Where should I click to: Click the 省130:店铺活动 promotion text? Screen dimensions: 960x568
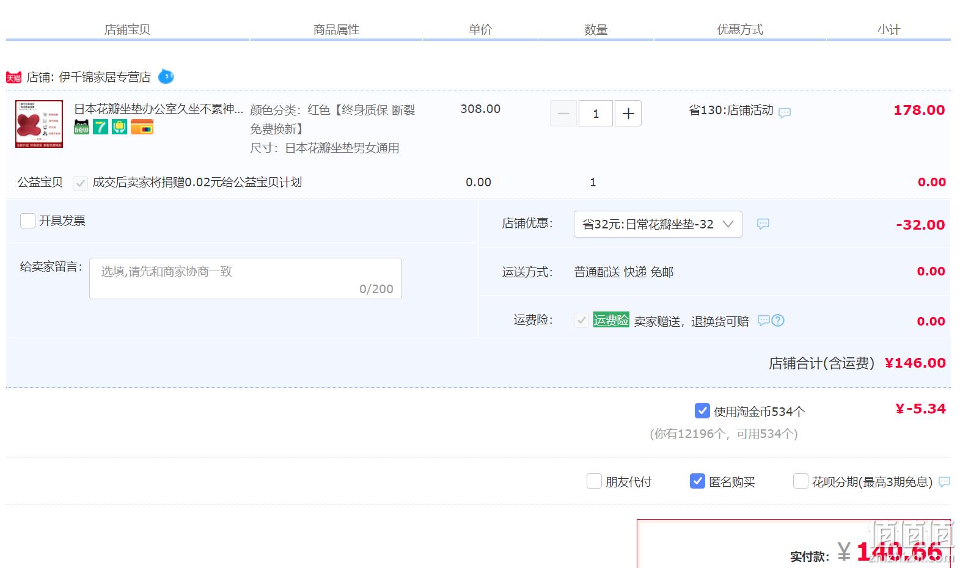click(731, 111)
